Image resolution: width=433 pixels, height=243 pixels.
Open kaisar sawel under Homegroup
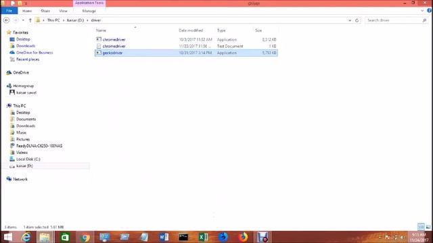(x=26, y=92)
